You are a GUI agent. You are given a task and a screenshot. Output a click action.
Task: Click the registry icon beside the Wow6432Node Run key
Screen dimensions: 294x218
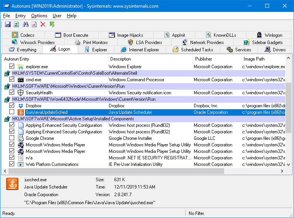7,99
